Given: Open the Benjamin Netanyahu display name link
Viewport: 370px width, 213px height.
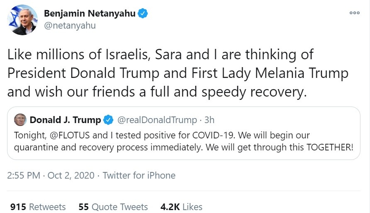Looking at the screenshot, I should (x=90, y=13).
